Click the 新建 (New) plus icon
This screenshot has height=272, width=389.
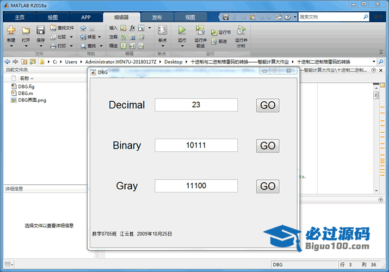(x=11, y=30)
